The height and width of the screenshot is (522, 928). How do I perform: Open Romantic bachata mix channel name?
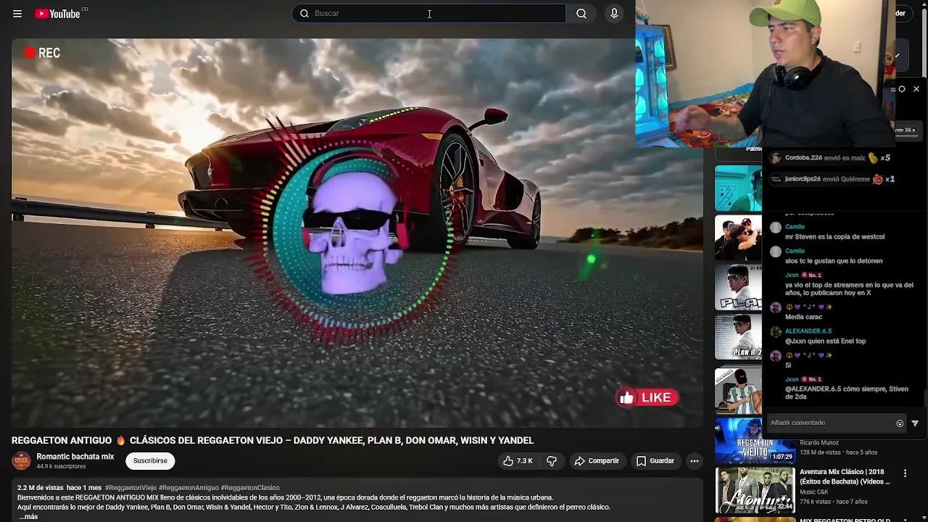(x=75, y=457)
